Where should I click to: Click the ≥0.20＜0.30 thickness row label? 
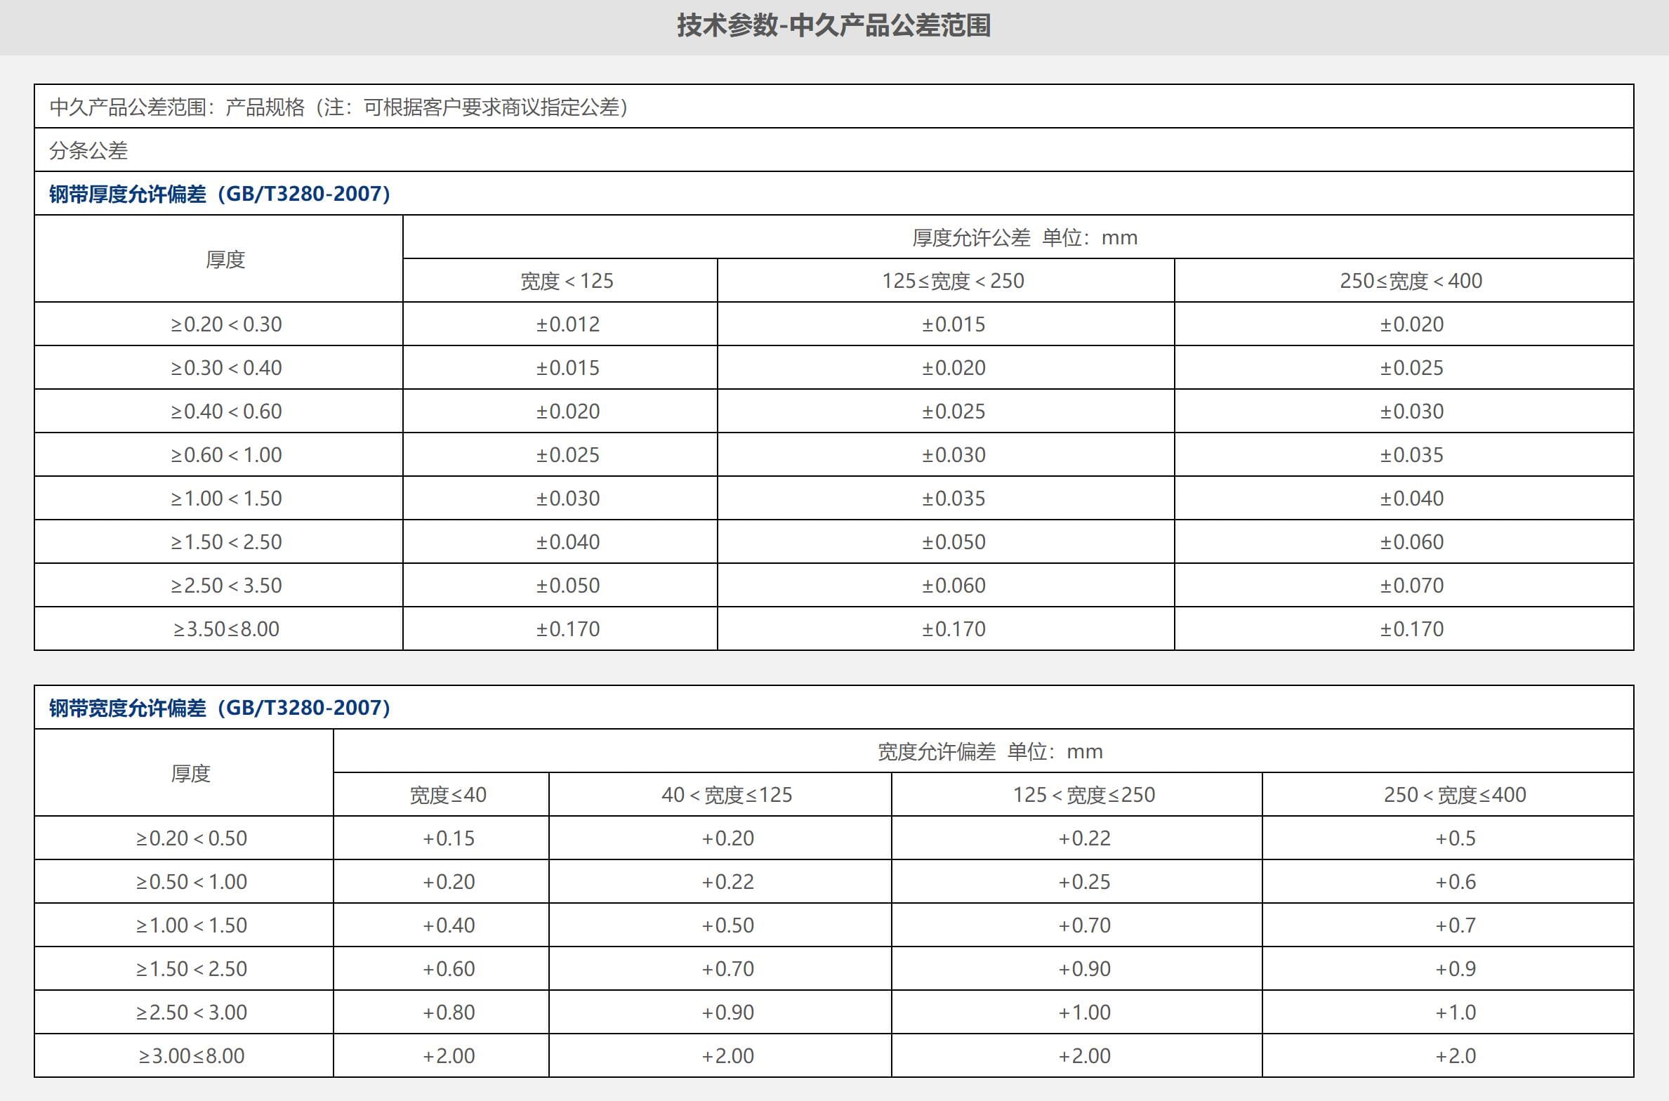[226, 324]
